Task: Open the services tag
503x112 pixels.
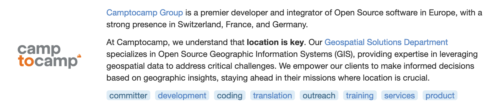Action: click(399, 95)
